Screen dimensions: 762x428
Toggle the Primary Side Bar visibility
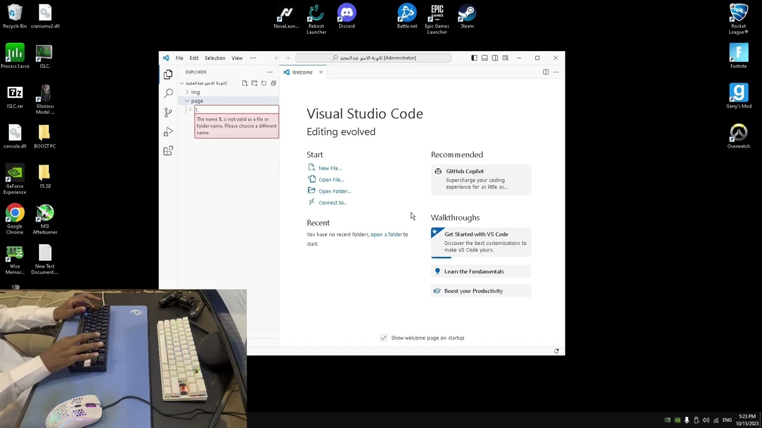point(474,58)
